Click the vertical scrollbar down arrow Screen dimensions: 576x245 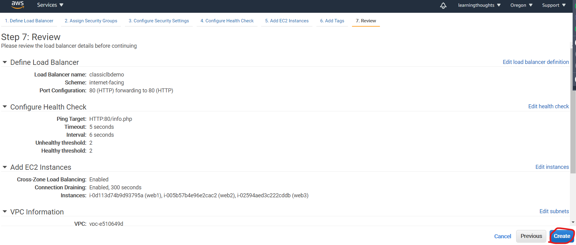(573, 222)
